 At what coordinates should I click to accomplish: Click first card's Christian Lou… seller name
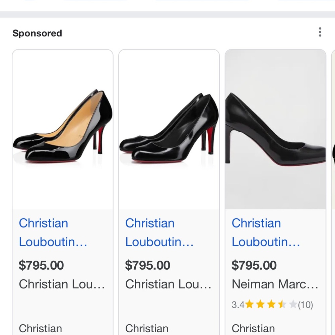[x=62, y=284]
